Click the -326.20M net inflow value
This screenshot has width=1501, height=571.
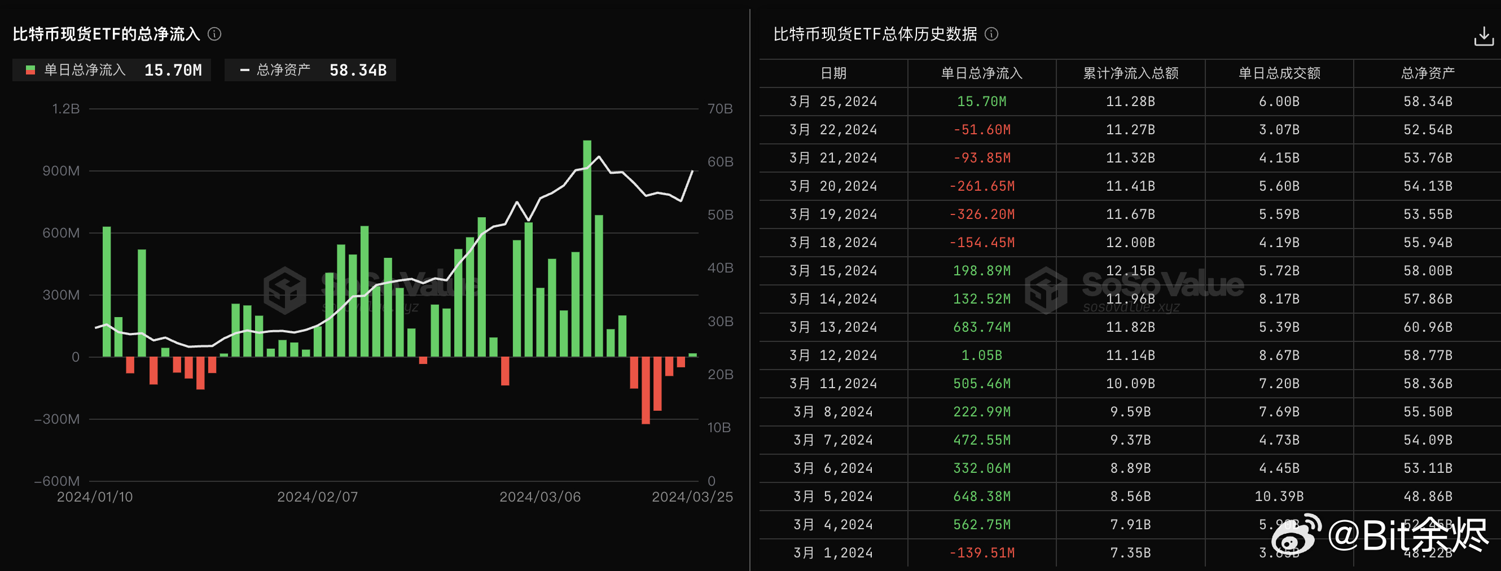[982, 215]
